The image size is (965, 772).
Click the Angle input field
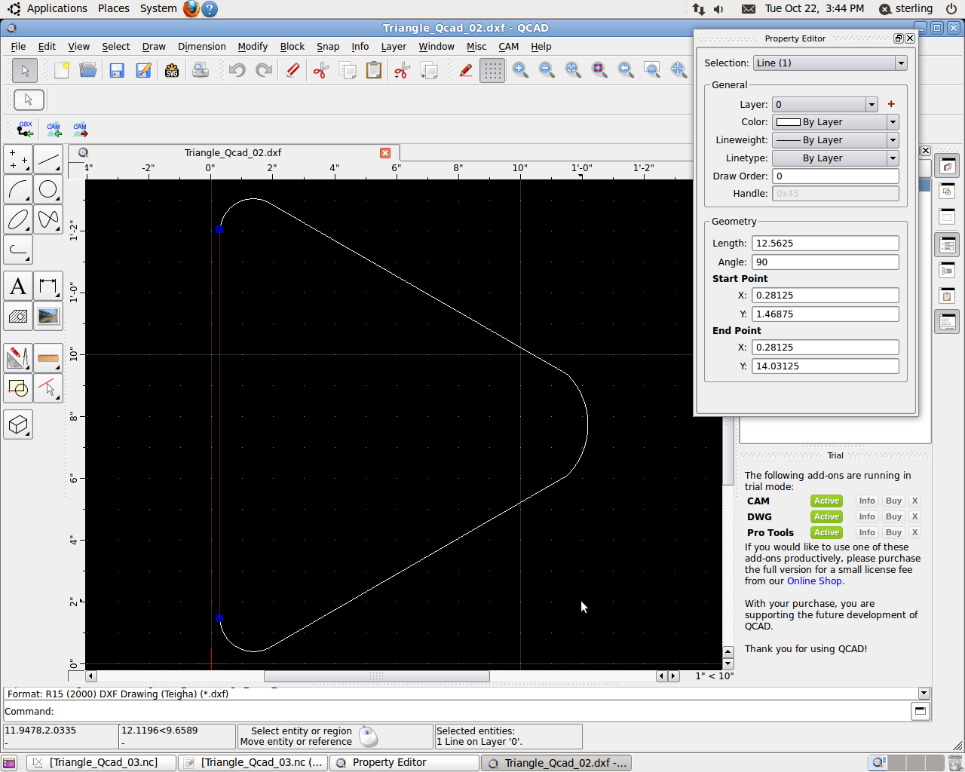(825, 262)
